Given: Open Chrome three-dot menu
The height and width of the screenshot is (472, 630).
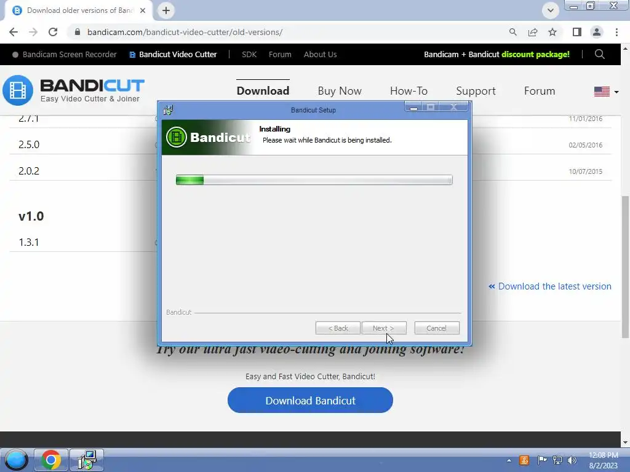Looking at the screenshot, I should [616, 32].
